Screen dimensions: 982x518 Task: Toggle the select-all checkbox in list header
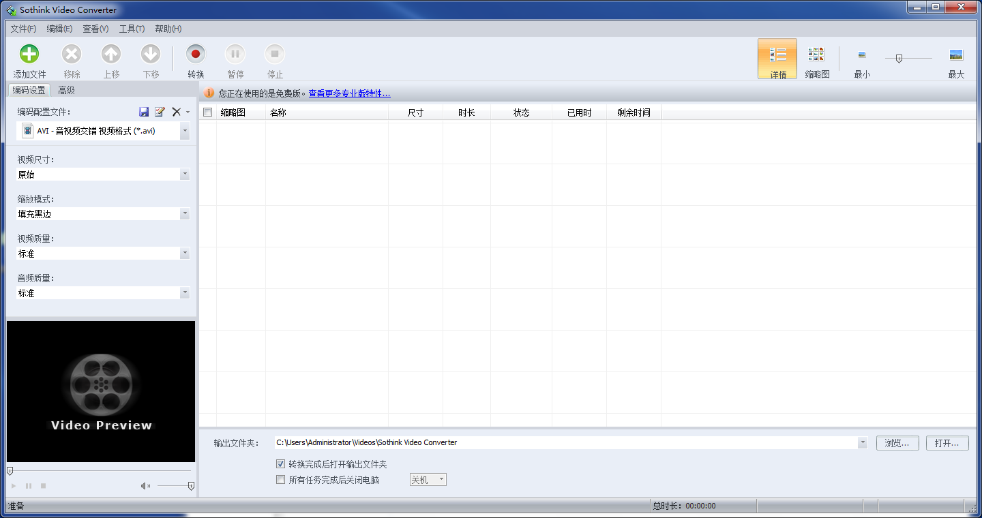[x=208, y=112]
